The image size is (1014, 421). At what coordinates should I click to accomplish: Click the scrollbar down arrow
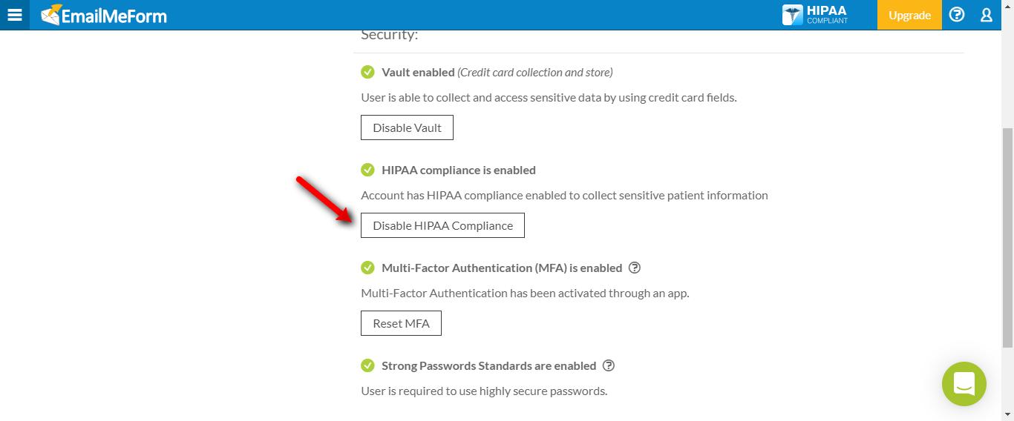(x=1007, y=414)
